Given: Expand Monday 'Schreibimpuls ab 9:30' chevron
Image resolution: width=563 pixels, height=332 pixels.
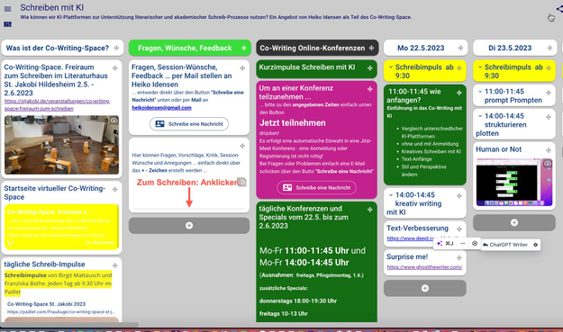Looking at the screenshot, I should point(391,67).
